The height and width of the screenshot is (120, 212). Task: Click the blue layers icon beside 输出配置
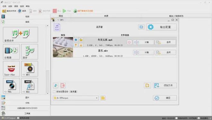141,27
